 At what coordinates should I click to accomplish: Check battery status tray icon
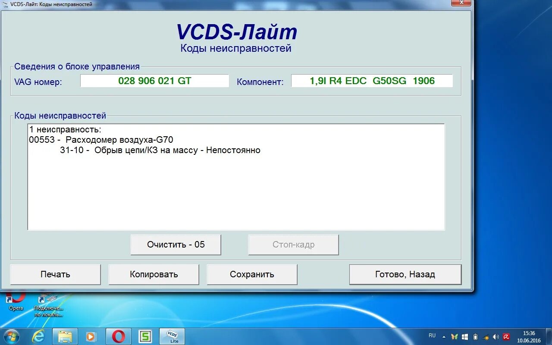pyautogui.click(x=476, y=336)
